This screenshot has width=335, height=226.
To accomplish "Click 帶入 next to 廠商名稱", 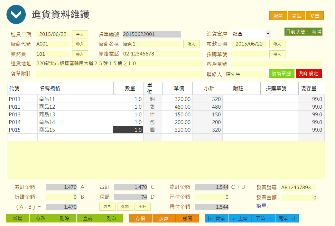I will 191,44.
